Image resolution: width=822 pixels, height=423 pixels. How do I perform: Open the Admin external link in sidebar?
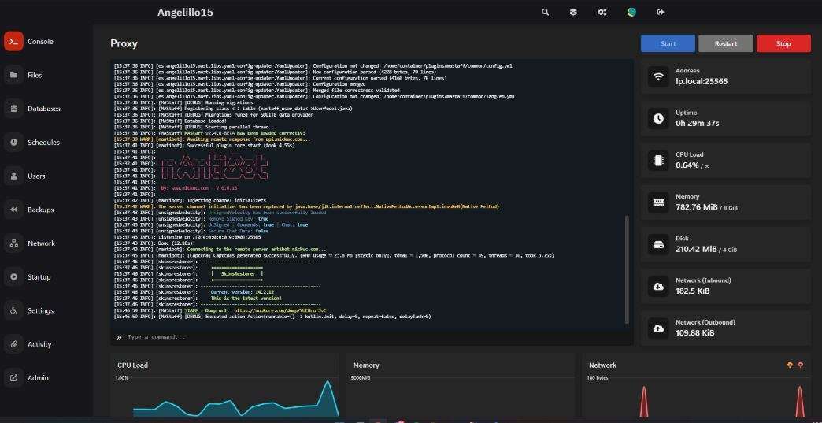click(x=13, y=377)
